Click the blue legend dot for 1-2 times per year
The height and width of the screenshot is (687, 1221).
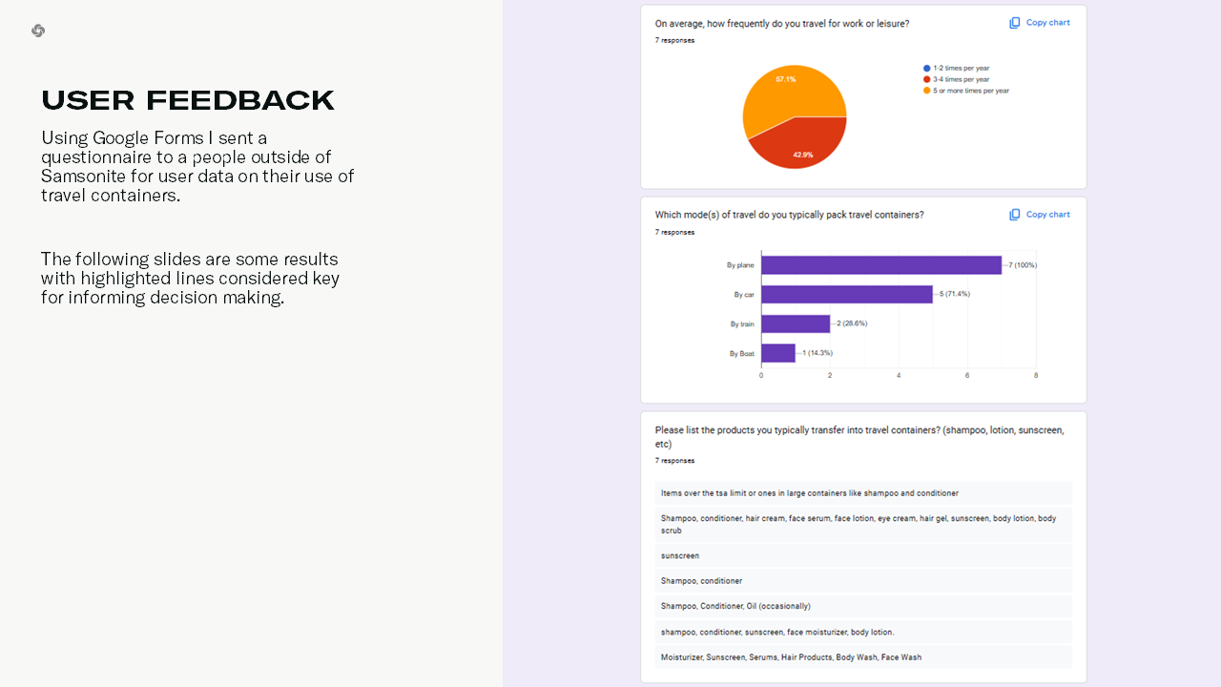pos(927,69)
